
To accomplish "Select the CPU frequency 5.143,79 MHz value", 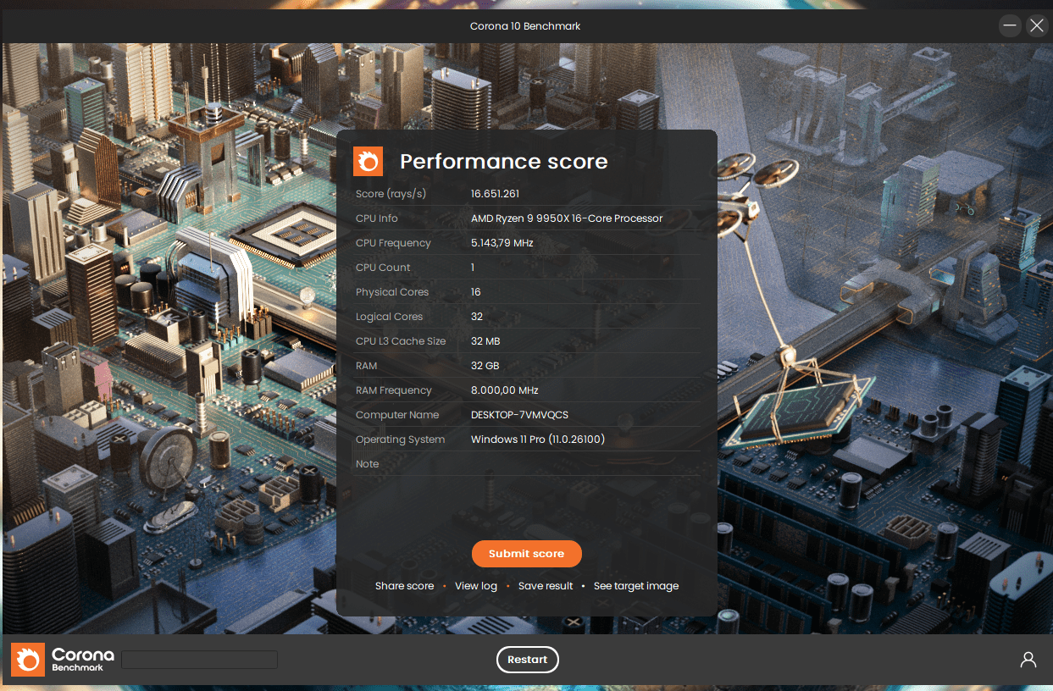I will tap(502, 243).
